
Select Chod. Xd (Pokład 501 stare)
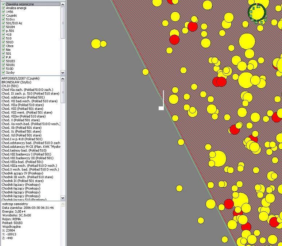point(22,135)
